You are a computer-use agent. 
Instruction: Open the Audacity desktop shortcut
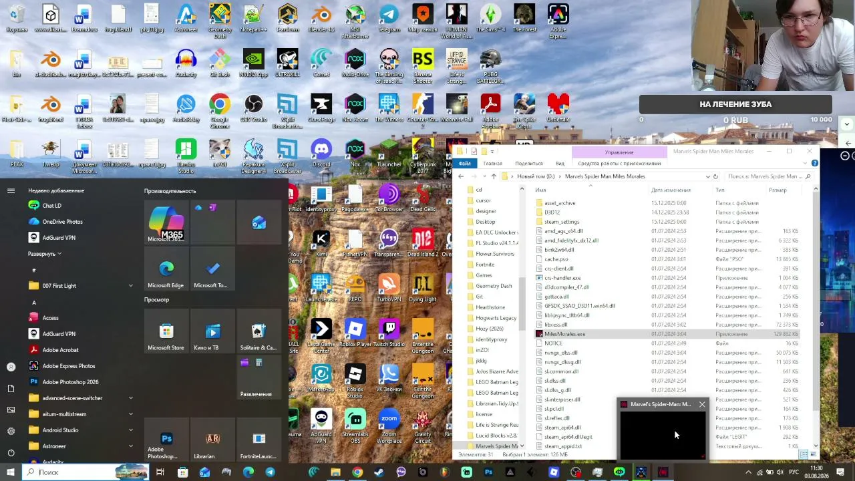pyautogui.click(x=186, y=63)
